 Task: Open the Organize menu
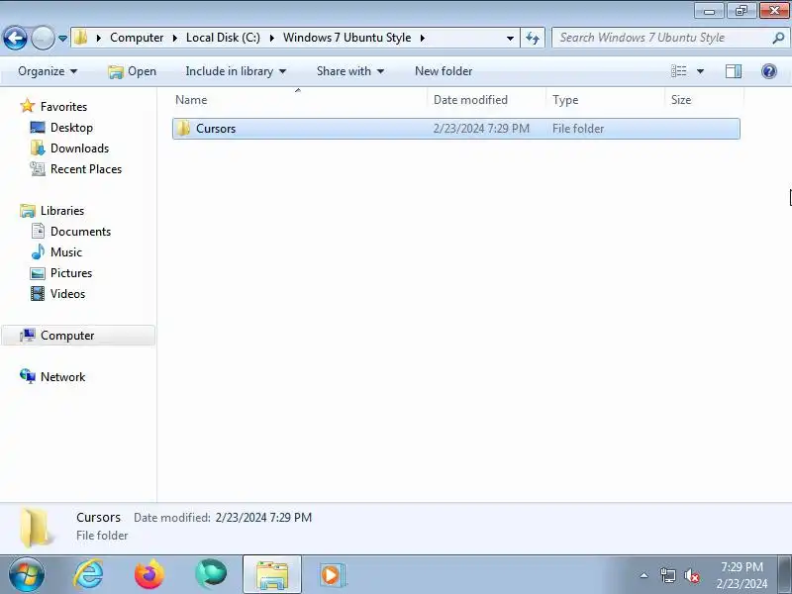(48, 71)
